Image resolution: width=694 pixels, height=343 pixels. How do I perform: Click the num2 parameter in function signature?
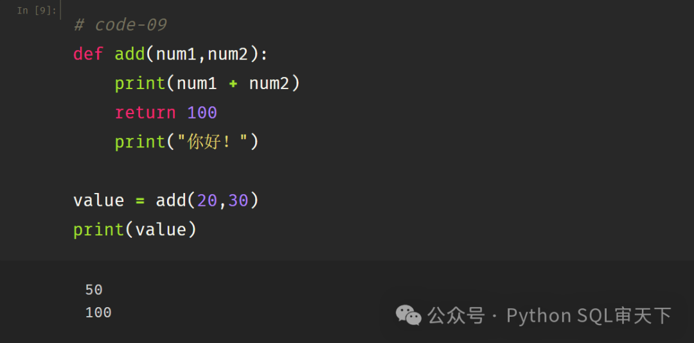tap(228, 54)
